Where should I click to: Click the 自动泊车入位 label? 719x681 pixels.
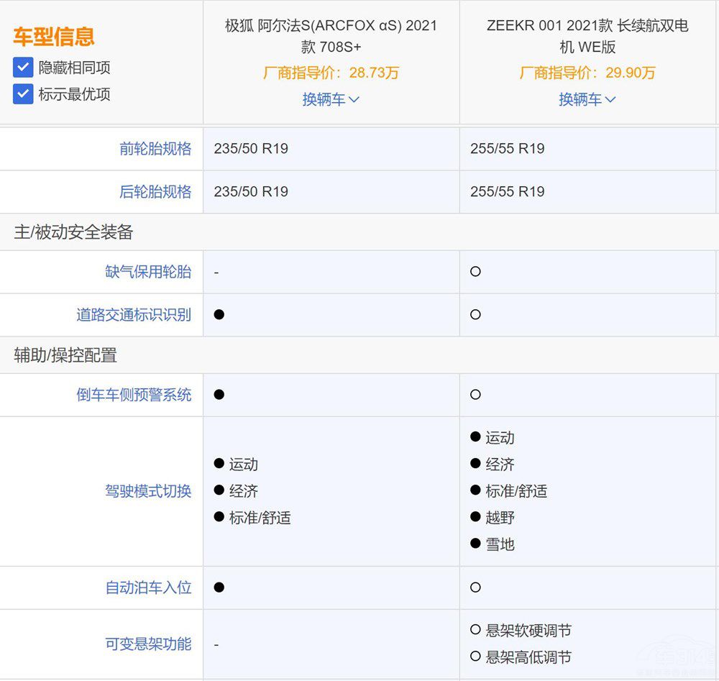pos(148,588)
